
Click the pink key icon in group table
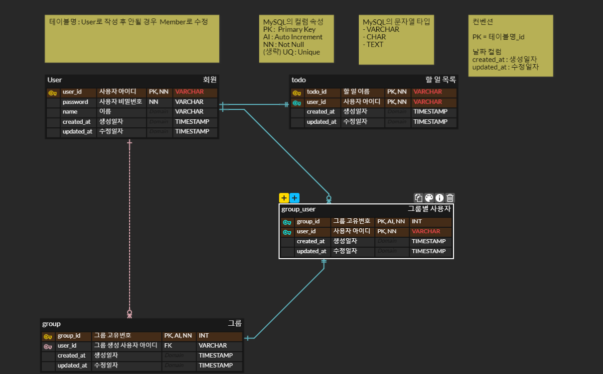(x=47, y=346)
